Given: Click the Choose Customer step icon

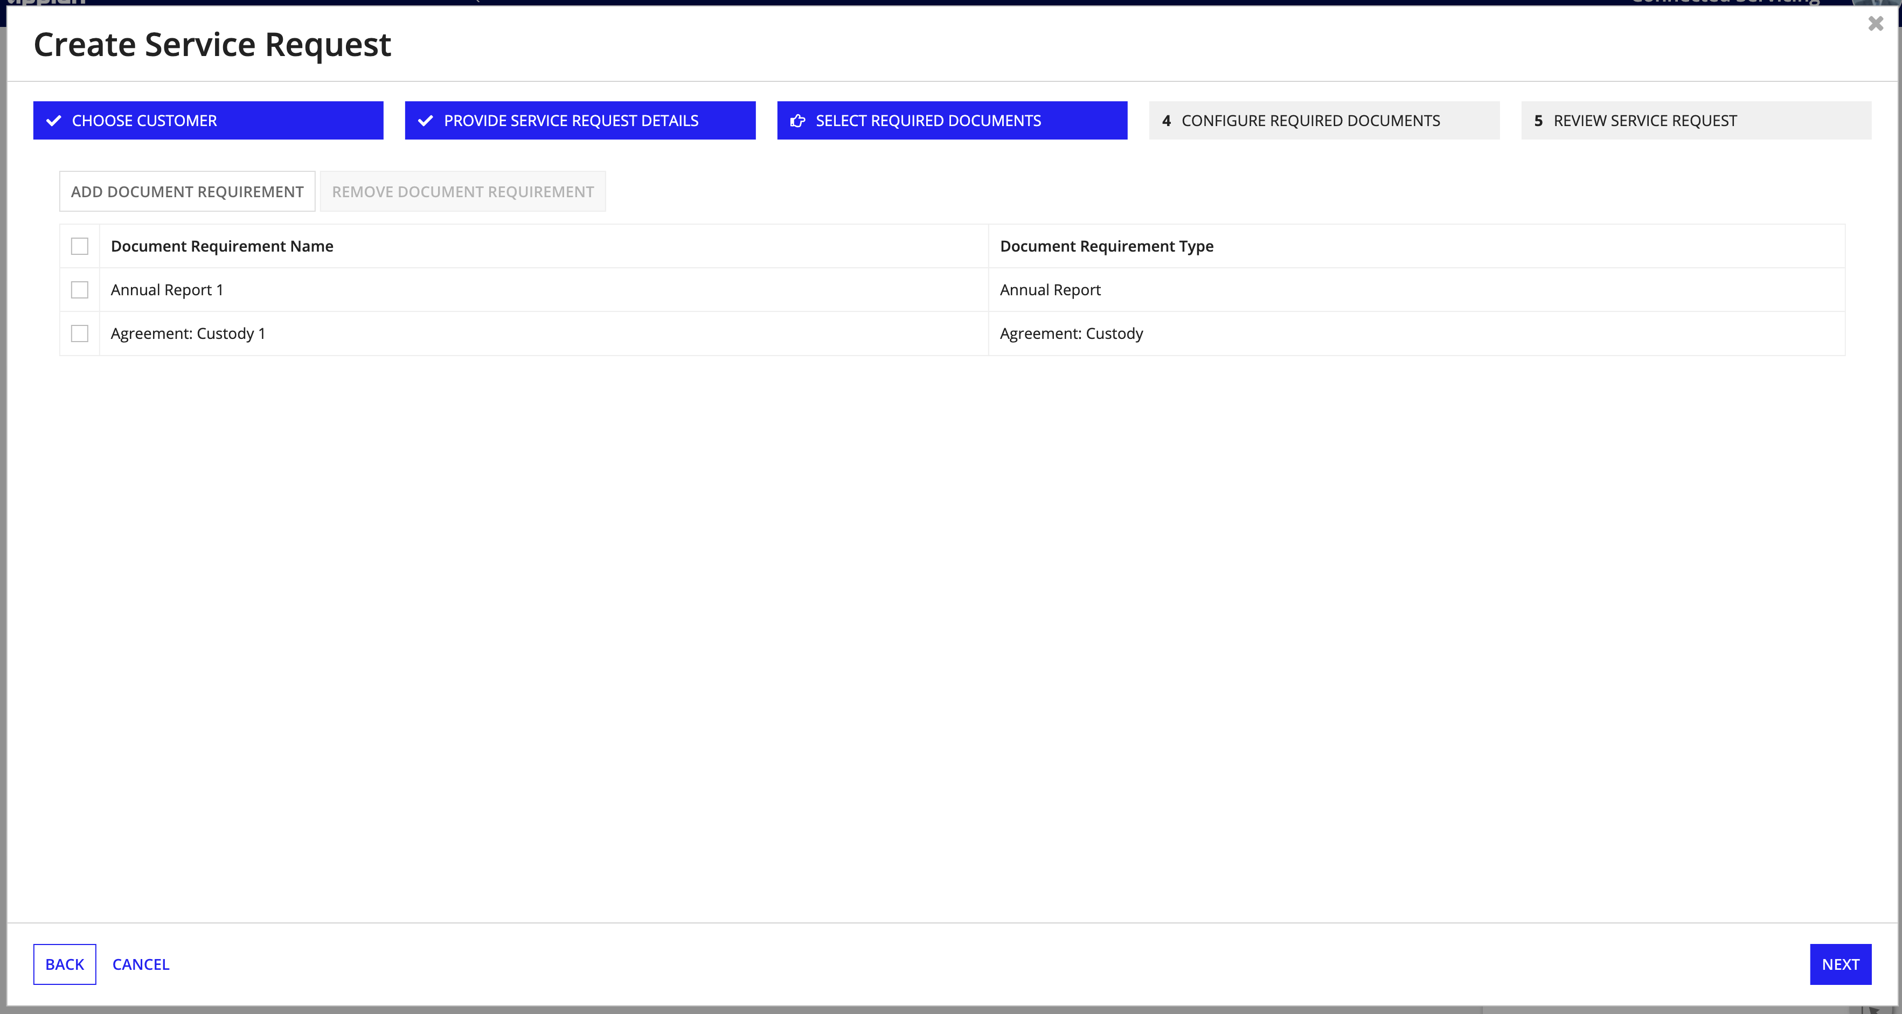Looking at the screenshot, I should tap(55, 121).
